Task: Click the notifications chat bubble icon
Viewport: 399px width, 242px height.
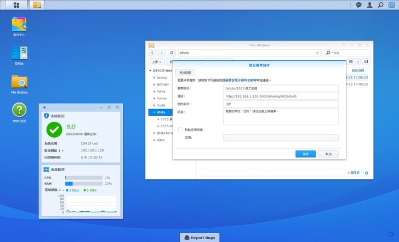Action: pos(359,5)
